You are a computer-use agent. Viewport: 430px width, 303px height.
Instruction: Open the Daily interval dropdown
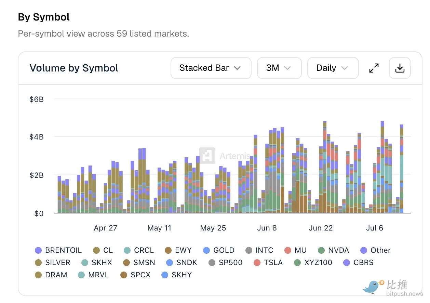(x=333, y=68)
